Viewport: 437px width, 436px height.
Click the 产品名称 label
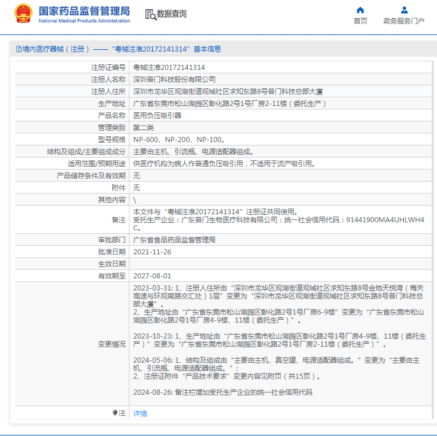point(112,115)
